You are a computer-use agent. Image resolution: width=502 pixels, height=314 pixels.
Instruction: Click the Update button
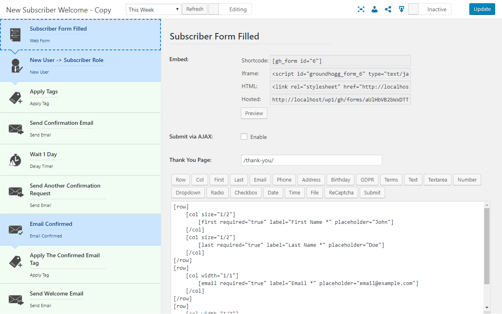(x=482, y=9)
